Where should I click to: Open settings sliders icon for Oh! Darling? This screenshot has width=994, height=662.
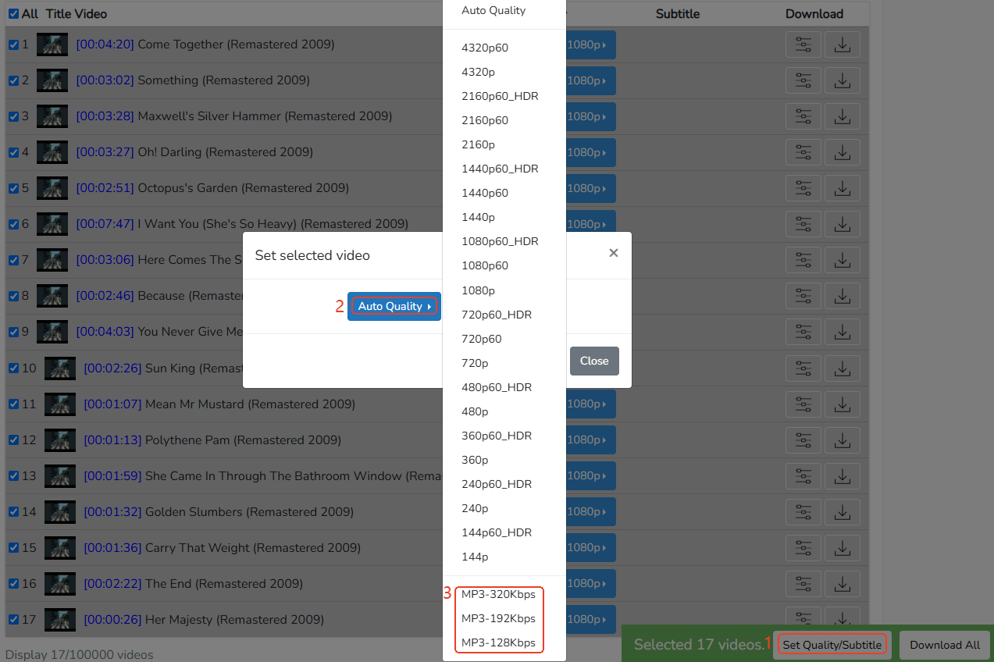pyautogui.click(x=803, y=152)
